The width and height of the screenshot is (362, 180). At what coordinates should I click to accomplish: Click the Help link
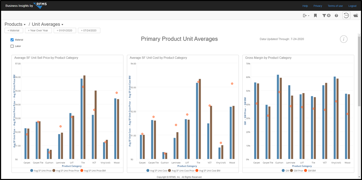(x=305, y=6)
